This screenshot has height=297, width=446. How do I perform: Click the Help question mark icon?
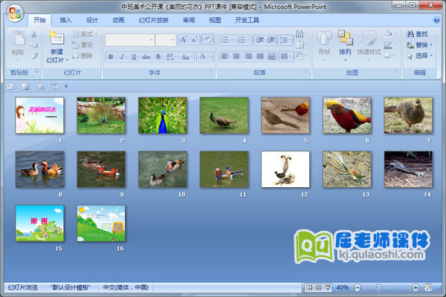click(436, 20)
